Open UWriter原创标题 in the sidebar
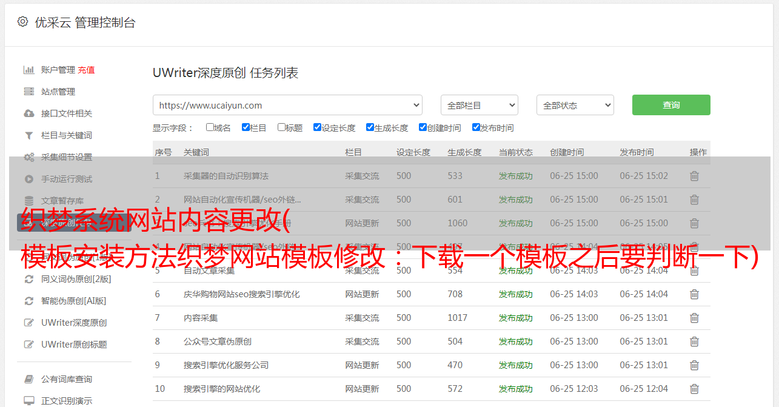 tap(74, 345)
